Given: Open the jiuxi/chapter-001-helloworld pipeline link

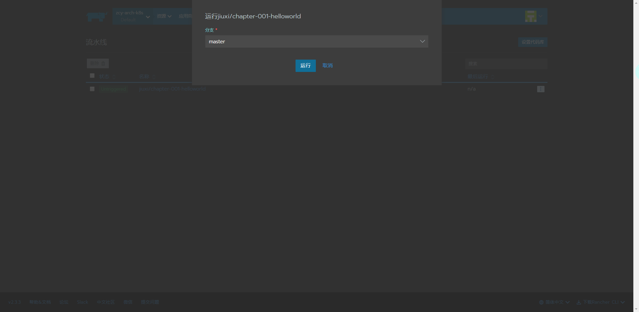Looking at the screenshot, I should click(x=172, y=89).
